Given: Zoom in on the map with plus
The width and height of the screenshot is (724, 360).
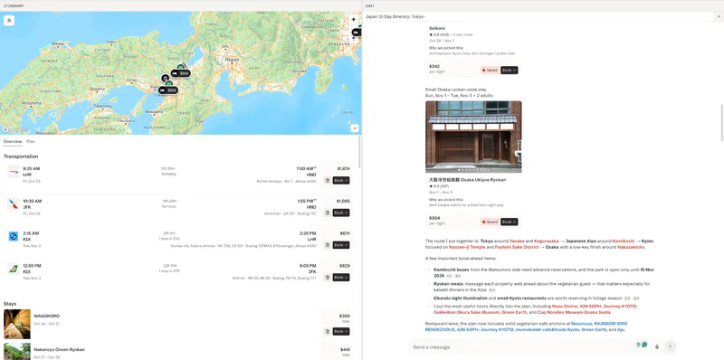Looking at the screenshot, I should (x=354, y=19).
